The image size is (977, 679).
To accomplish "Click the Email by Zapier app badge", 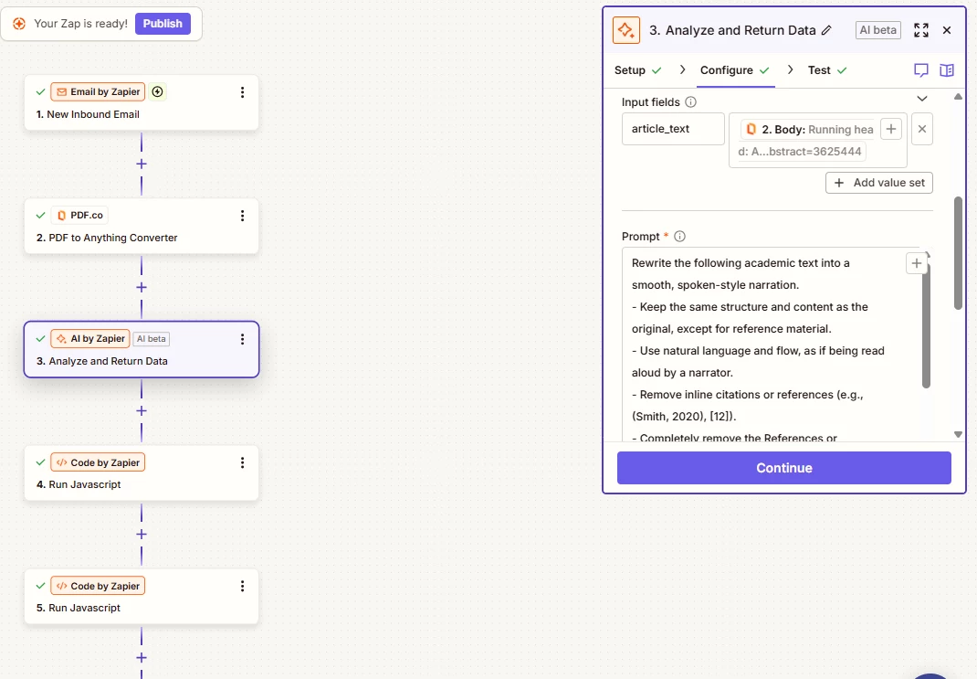I will (x=98, y=91).
